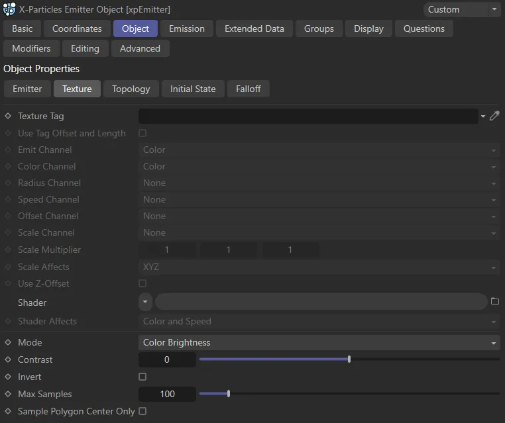This screenshot has width=505, height=423.
Task: Switch to the Falloff sub-tab
Action: tap(249, 89)
